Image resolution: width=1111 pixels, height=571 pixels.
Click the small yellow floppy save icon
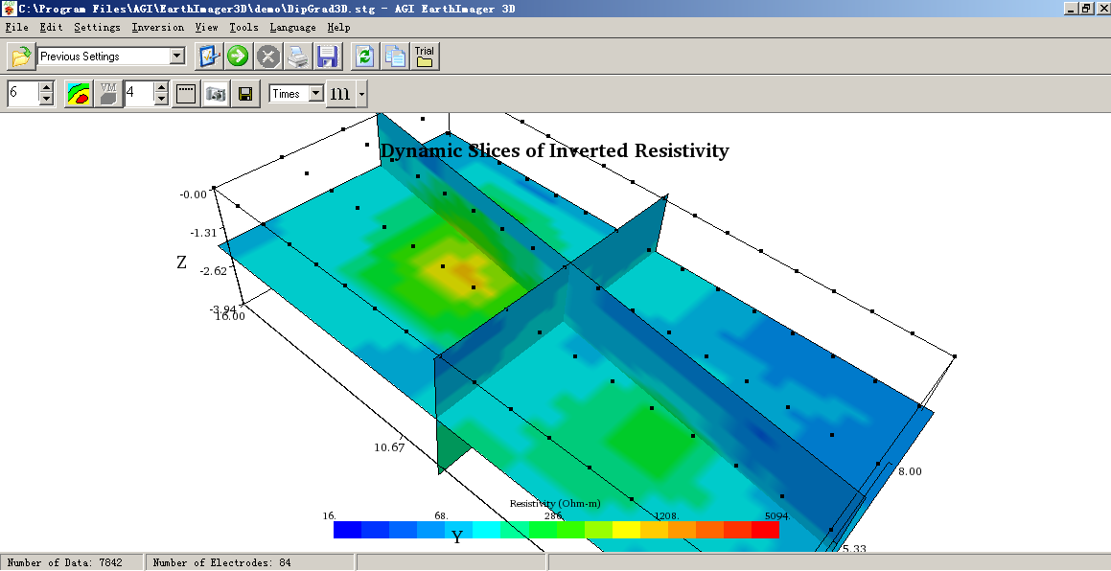pos(245,94)
